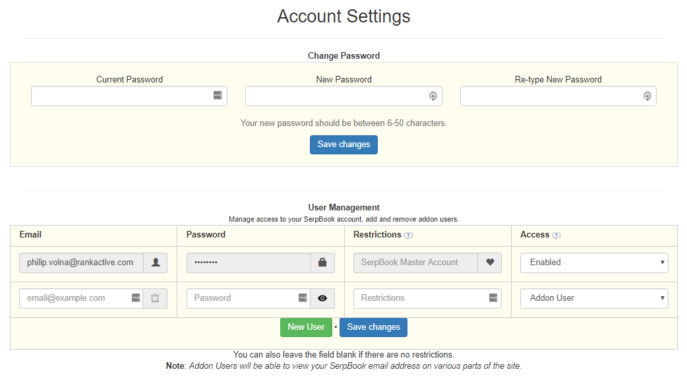Click the Note about Addon Users text

(x=343, y=366)
